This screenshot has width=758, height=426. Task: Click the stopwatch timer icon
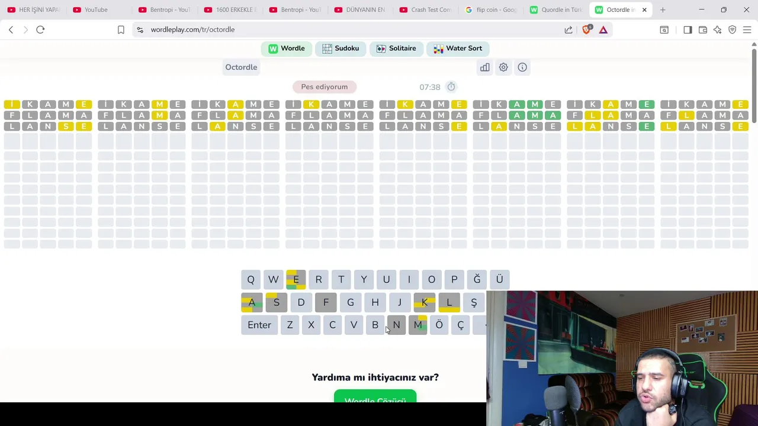pos(451,87)
